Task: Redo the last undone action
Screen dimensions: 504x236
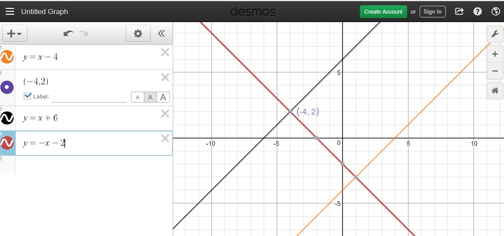Action: [83, 33]
